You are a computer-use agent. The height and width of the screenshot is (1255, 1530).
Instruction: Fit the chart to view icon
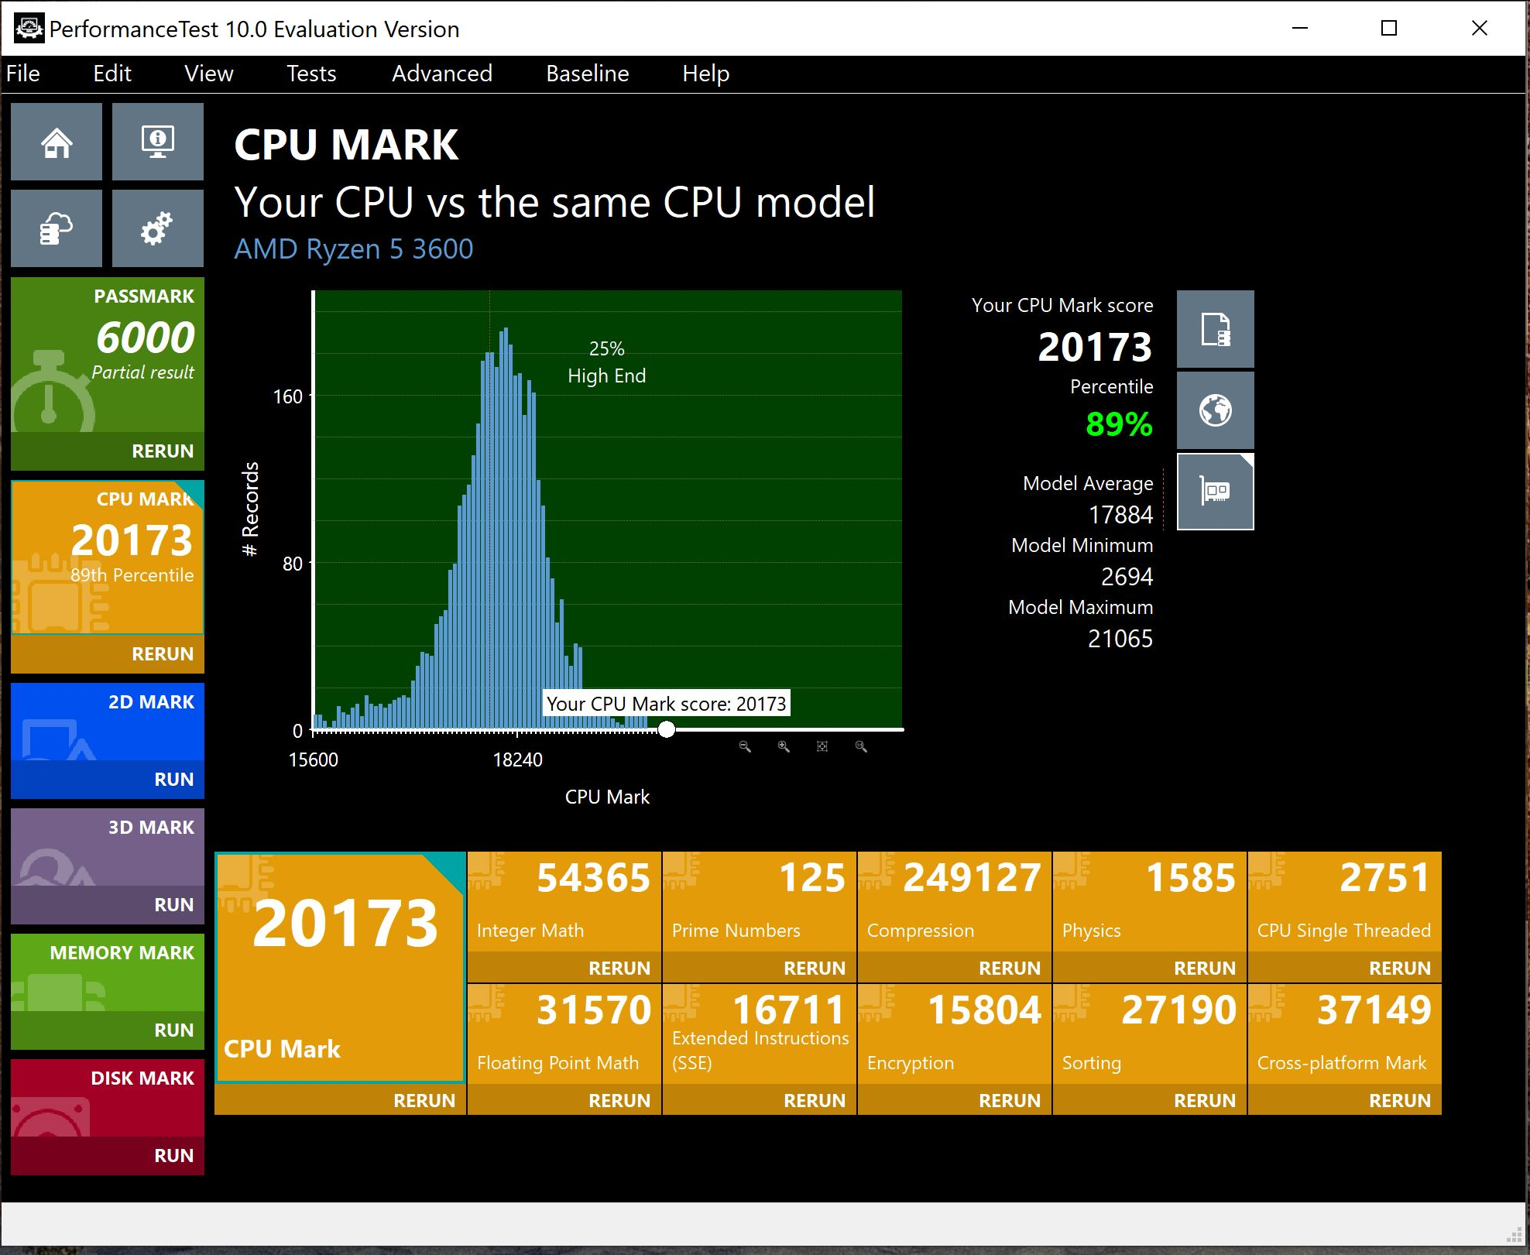tap(822, 746)
